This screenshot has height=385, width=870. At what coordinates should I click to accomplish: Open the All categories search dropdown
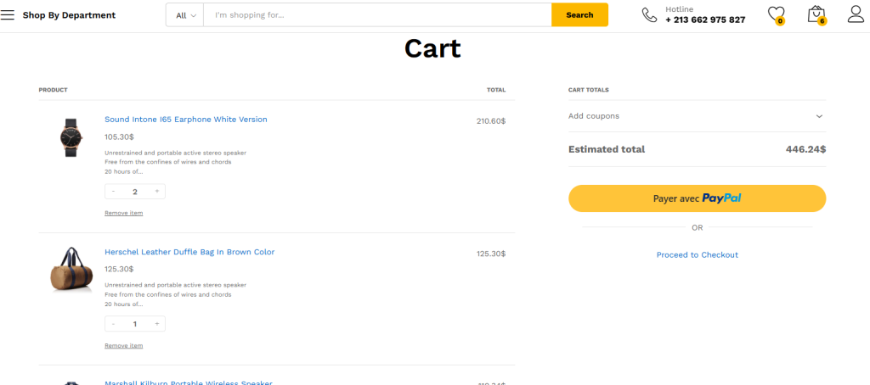pyautogui.click(x=185, y=15)
